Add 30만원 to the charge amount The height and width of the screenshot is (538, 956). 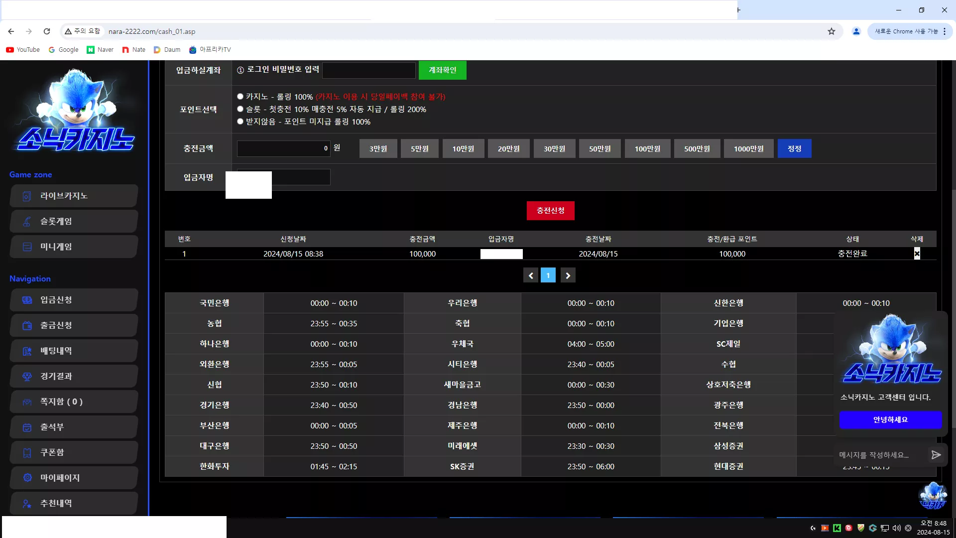(555, 149)
